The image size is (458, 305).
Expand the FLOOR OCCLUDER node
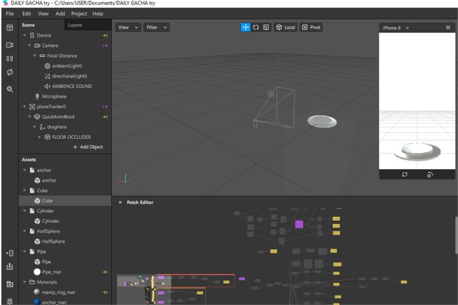tap(39, 137)
